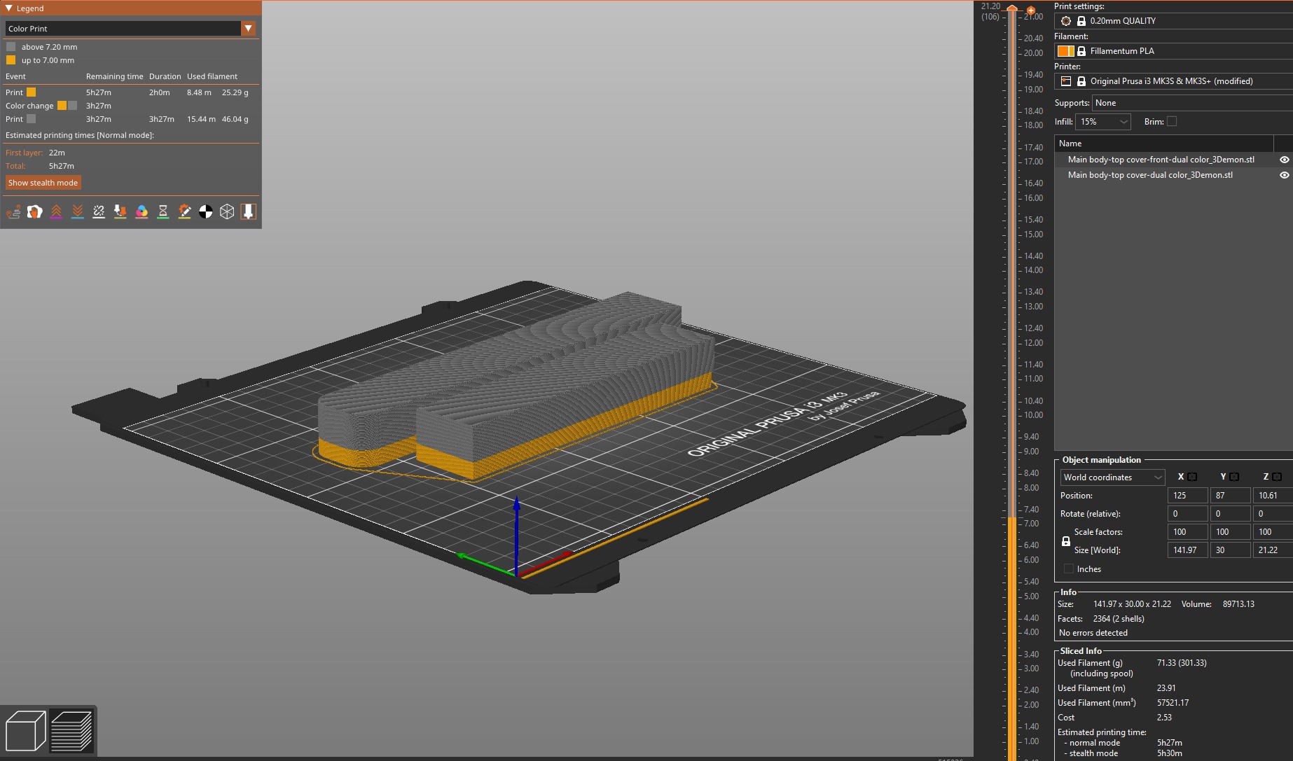Select Main body-top cover-dual color_3Demon.stl in list
The image size is (1293, 761).
click(1149, 175)
